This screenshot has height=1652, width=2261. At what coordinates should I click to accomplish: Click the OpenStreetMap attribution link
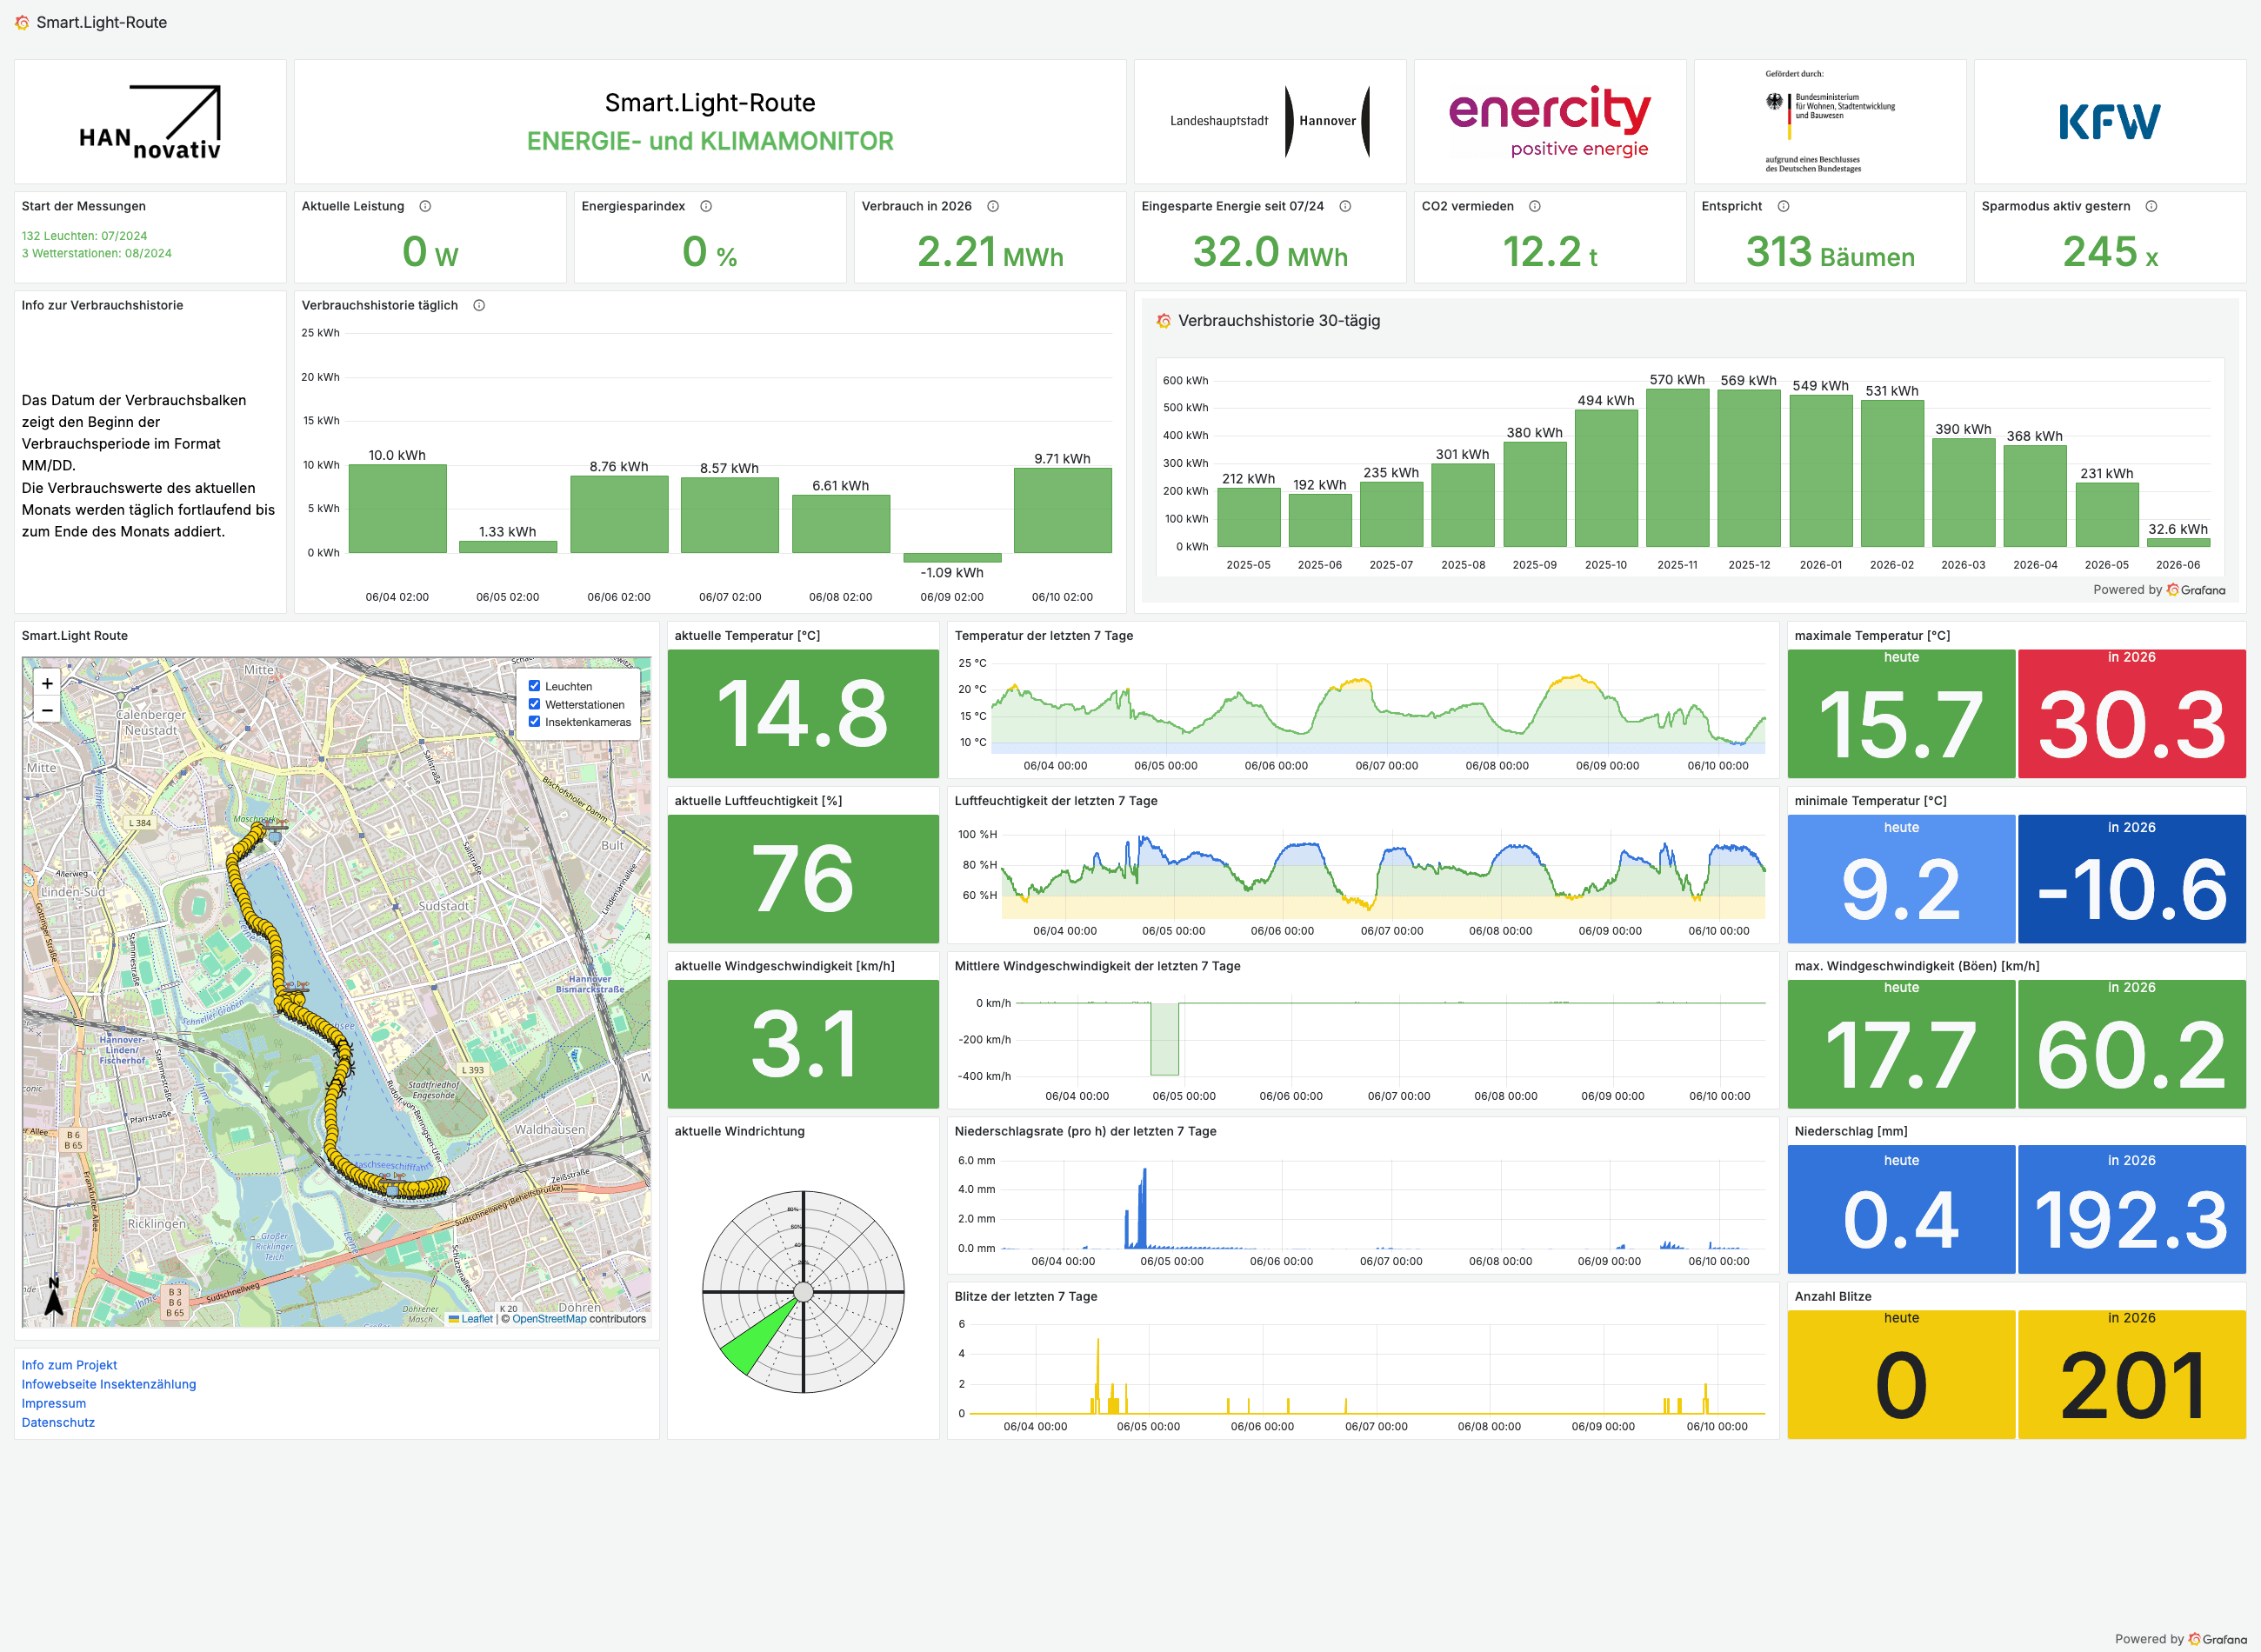(x=549, y=1319)
